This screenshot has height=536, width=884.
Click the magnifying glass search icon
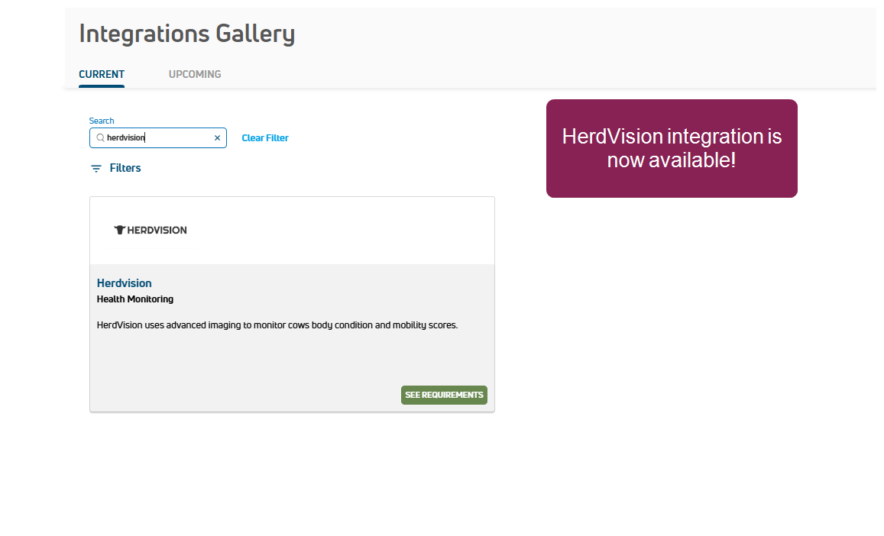tap(99, 138)
